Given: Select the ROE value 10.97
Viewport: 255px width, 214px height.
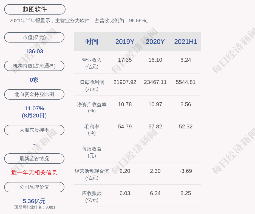Looking at the screenshot, I should click(155, 104).
